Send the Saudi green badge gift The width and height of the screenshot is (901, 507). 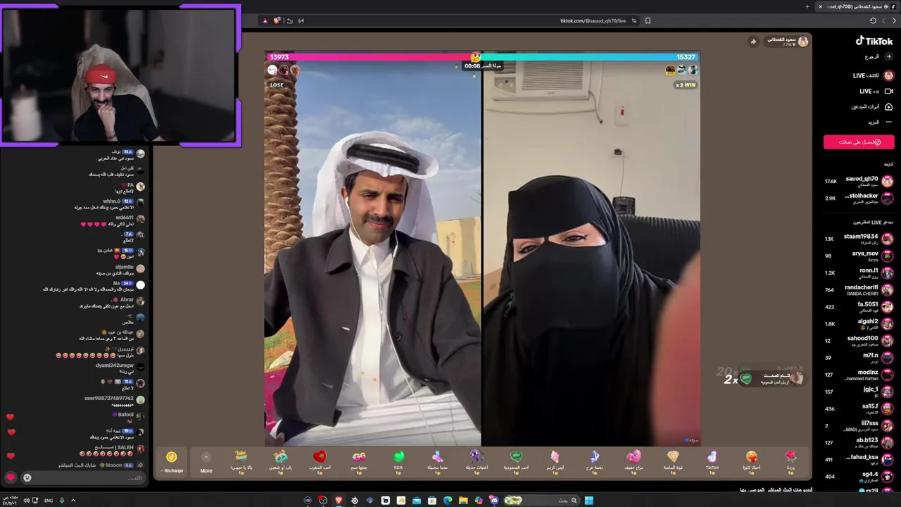click(x=515, y=461)
